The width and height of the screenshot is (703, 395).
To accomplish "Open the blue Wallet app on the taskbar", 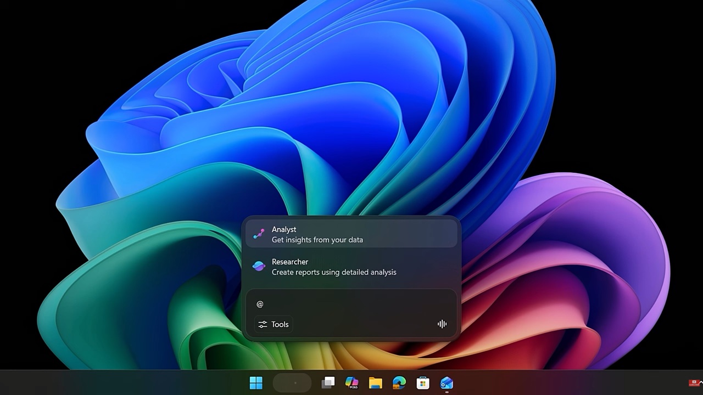I will [x=445, y=382].
